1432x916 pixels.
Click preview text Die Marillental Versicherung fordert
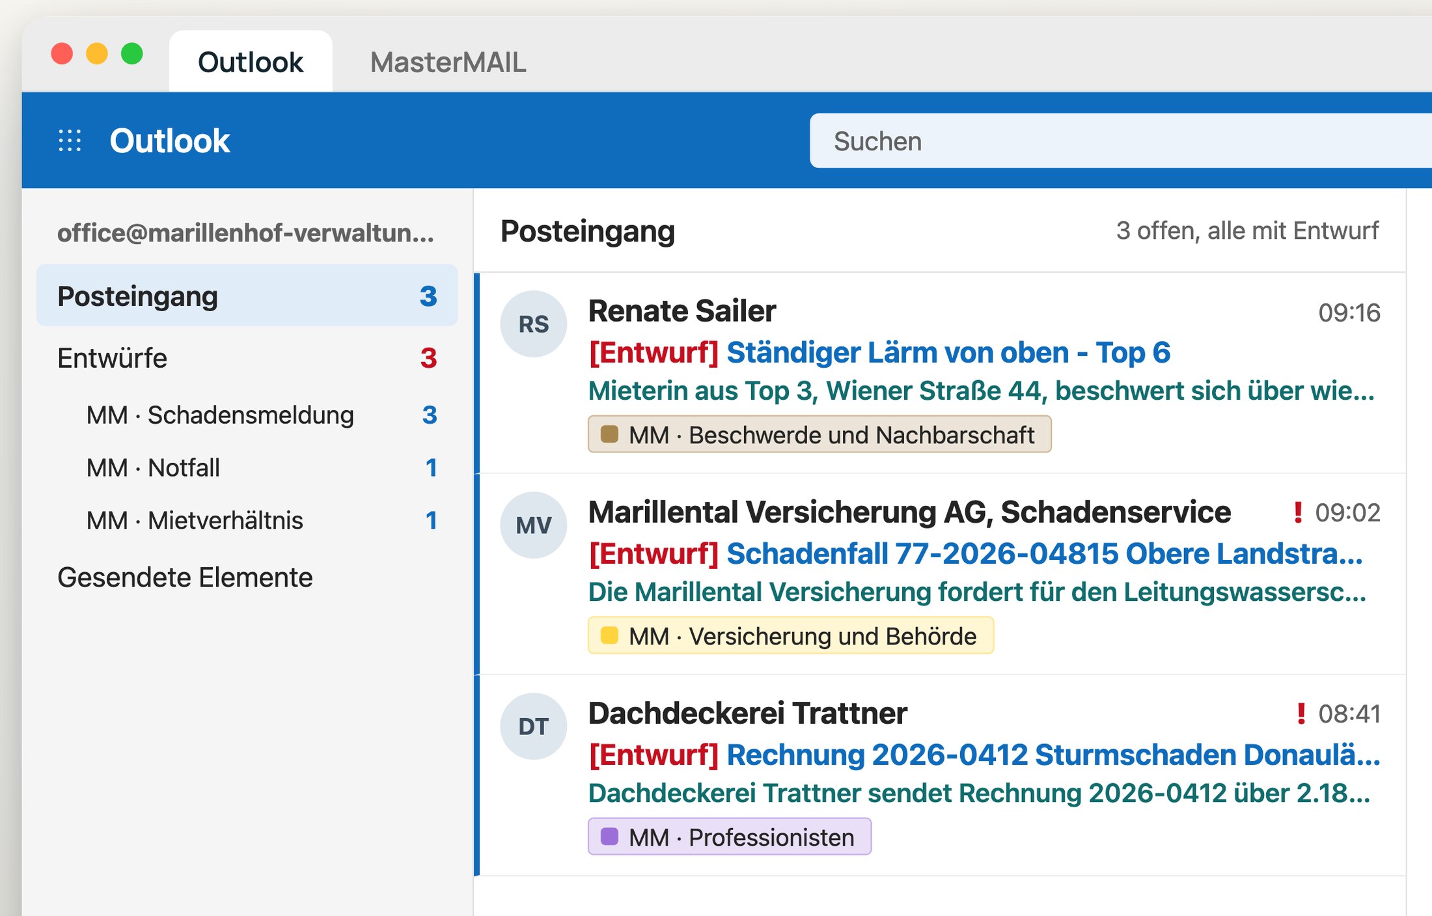pyautogui.click(x=977, y=592)
